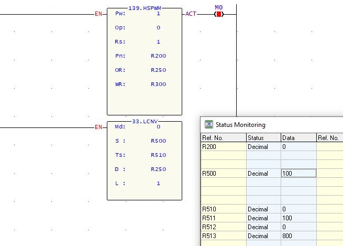This screenshot has height=246, width=343.
Task: Click the S operand R500 in LCNV
Action: tap(158, 141)
